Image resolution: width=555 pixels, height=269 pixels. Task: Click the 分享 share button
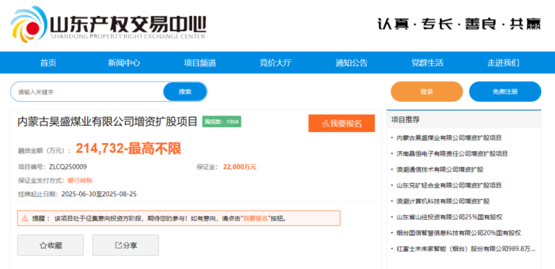(x=126, y=245)
